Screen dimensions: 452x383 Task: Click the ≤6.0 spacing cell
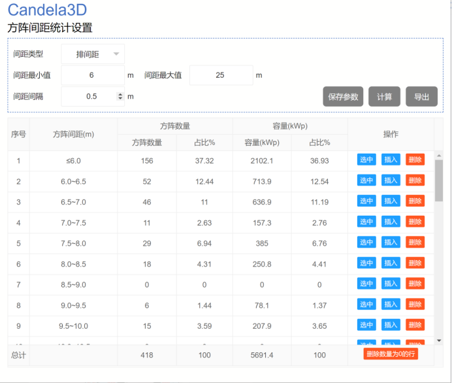click(73, 161)
